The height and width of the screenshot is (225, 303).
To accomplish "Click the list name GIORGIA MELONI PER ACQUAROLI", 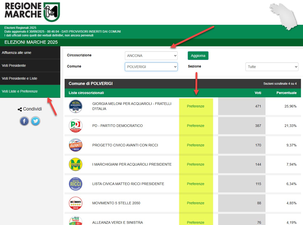I will 132,106.
